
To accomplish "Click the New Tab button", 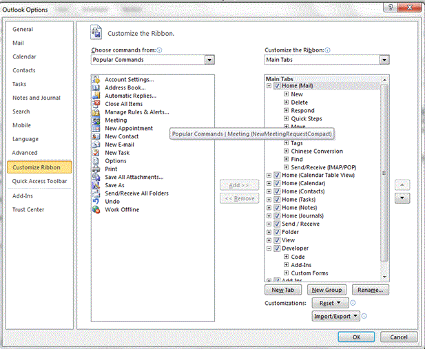I will [x=283, y=290].
